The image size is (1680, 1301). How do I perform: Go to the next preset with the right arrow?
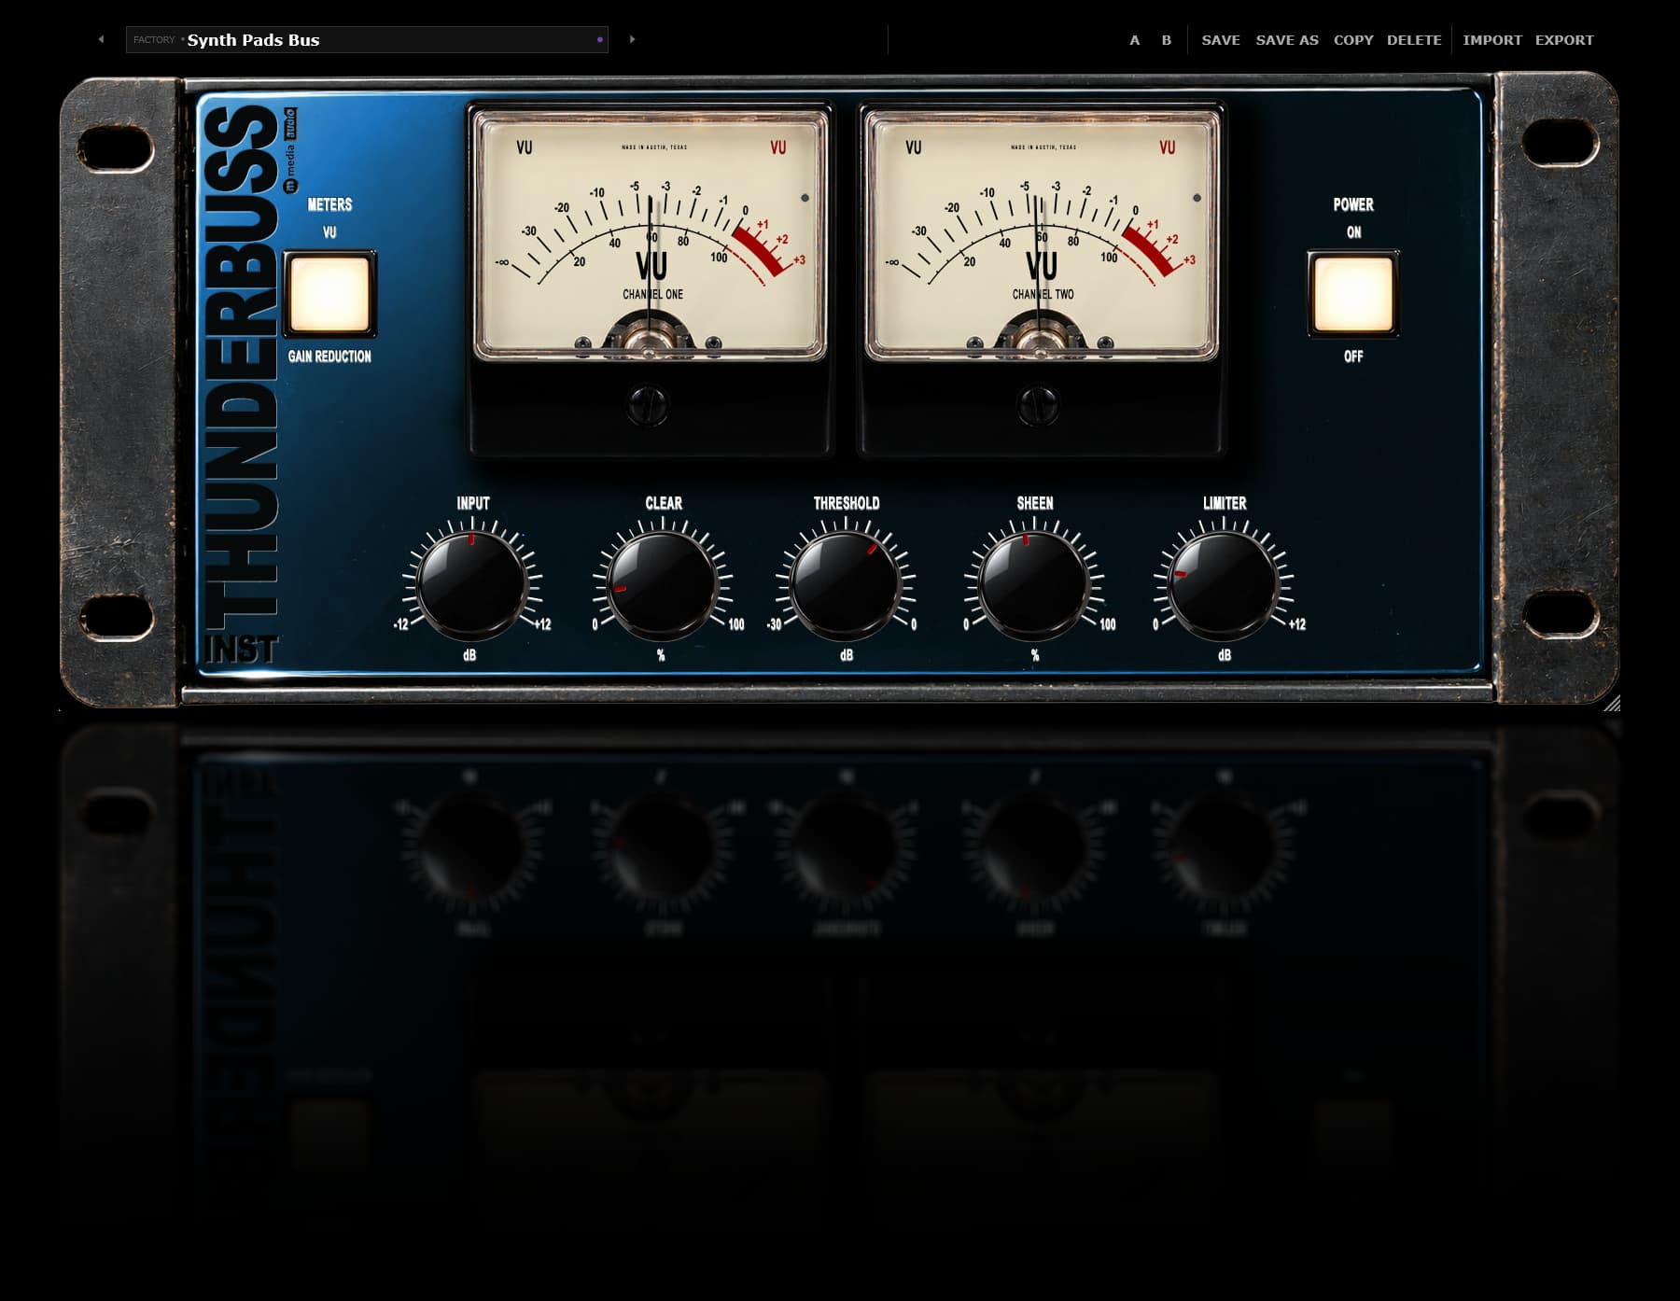pyautogui.click(x=633, y=39)
